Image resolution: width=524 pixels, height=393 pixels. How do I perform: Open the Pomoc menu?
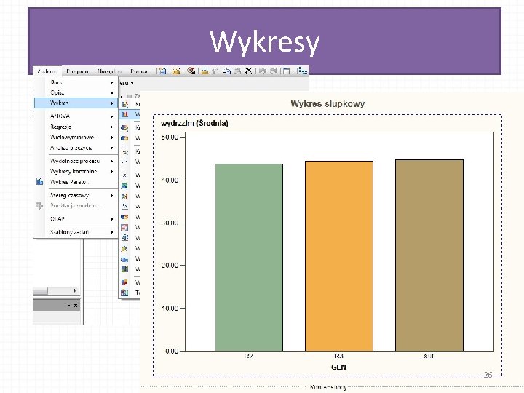[139, 71]
